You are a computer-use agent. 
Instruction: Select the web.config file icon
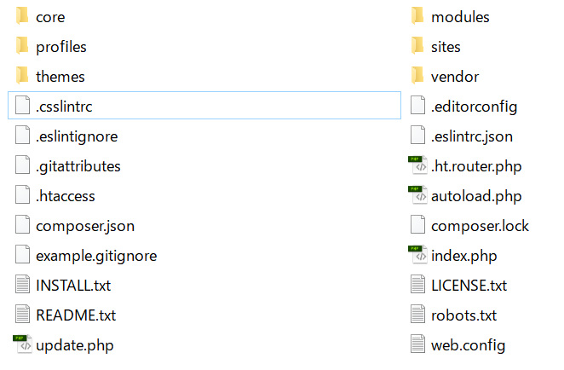point(417,344)
